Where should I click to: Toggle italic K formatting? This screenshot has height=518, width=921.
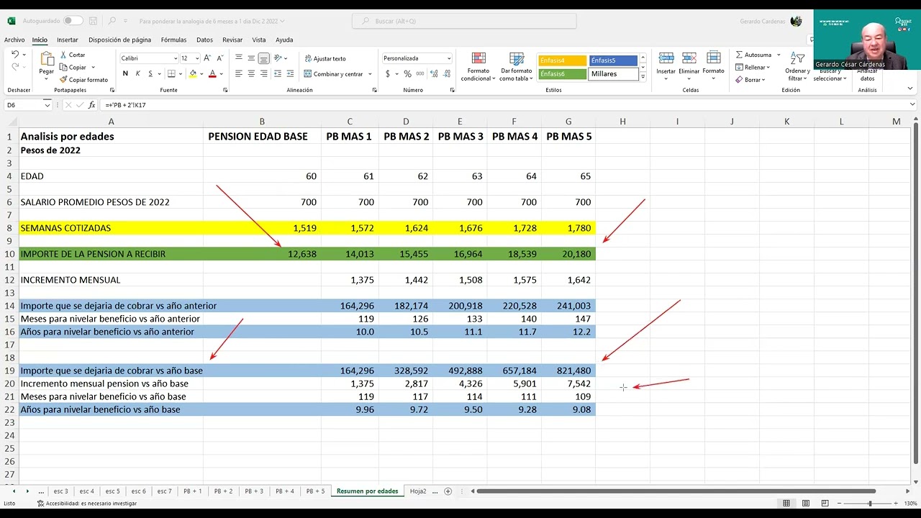137,73
